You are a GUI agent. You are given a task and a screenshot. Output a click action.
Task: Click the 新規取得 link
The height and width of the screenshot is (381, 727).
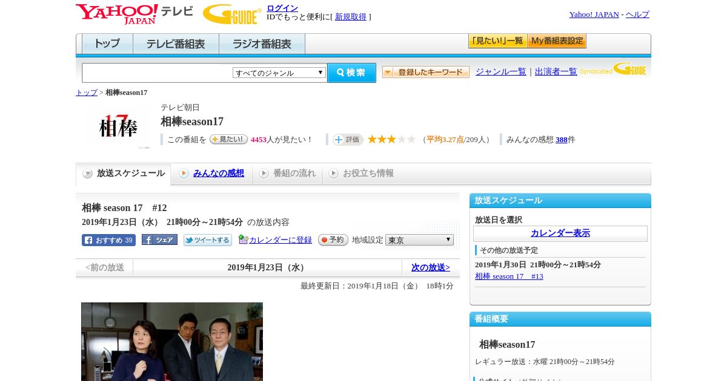351,17
